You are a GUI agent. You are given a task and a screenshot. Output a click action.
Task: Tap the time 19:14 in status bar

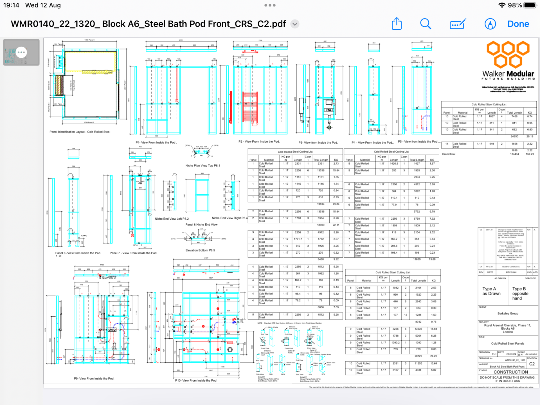tap(11, 5)
